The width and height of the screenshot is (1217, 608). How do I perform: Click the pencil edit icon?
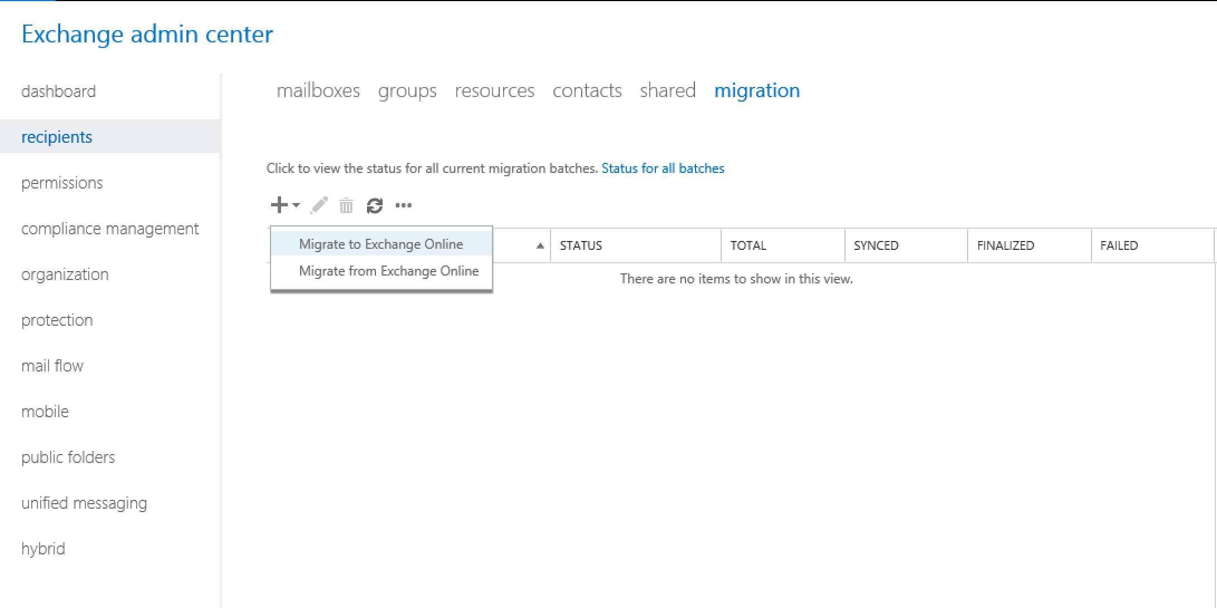[319, 205]
